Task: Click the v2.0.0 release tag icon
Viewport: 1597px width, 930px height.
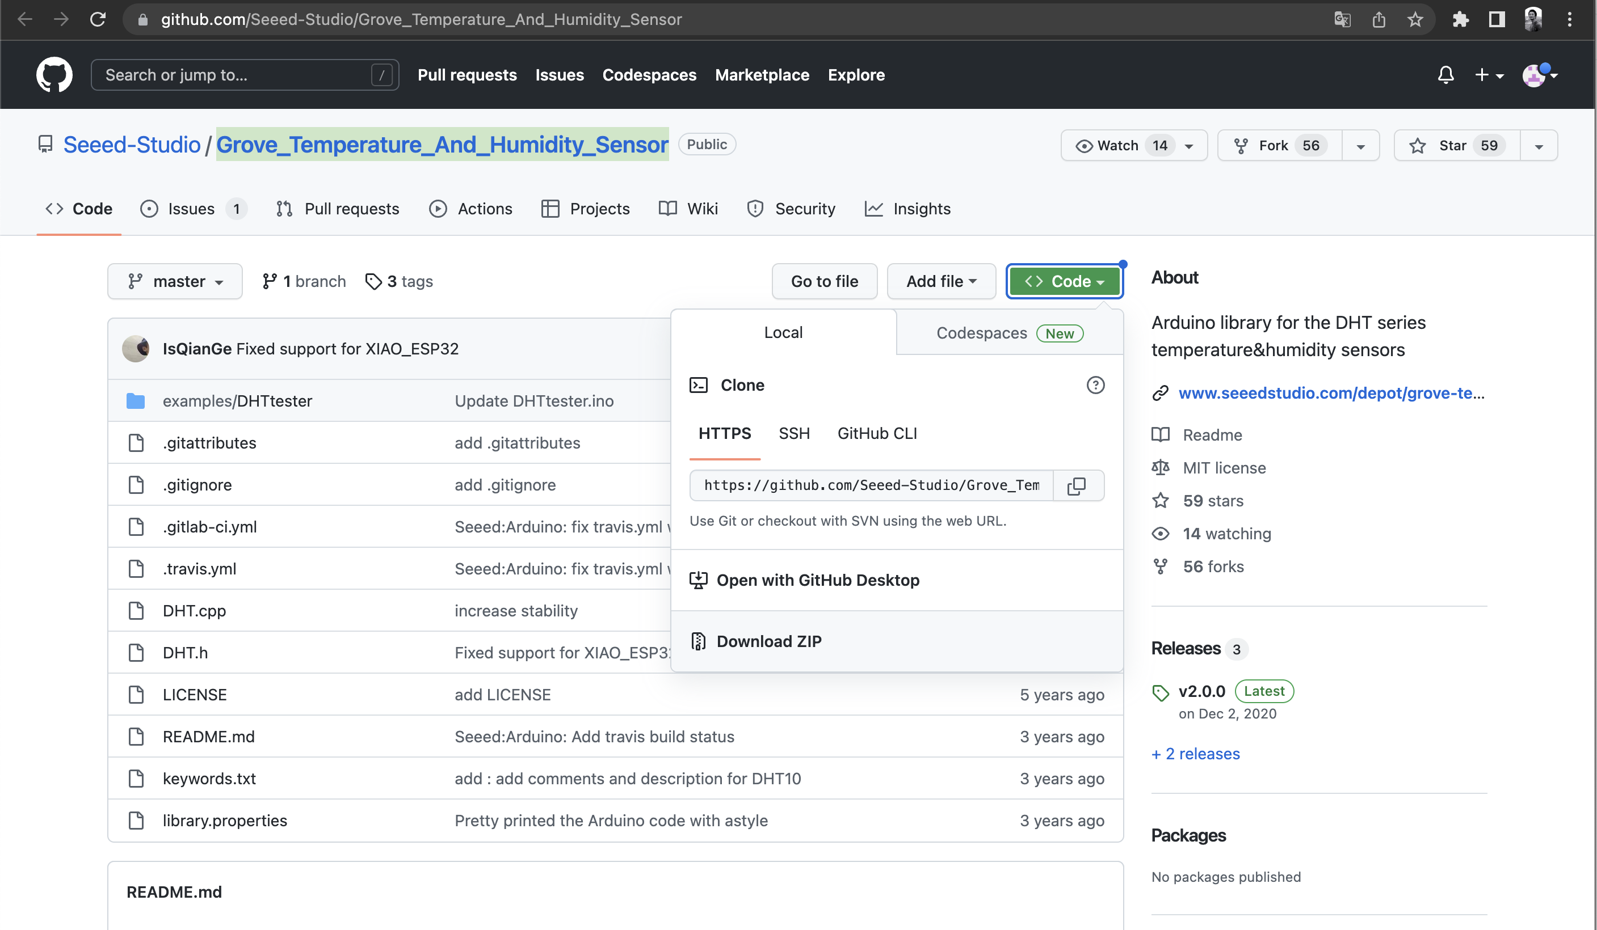Action: [x=1161, y=692]
